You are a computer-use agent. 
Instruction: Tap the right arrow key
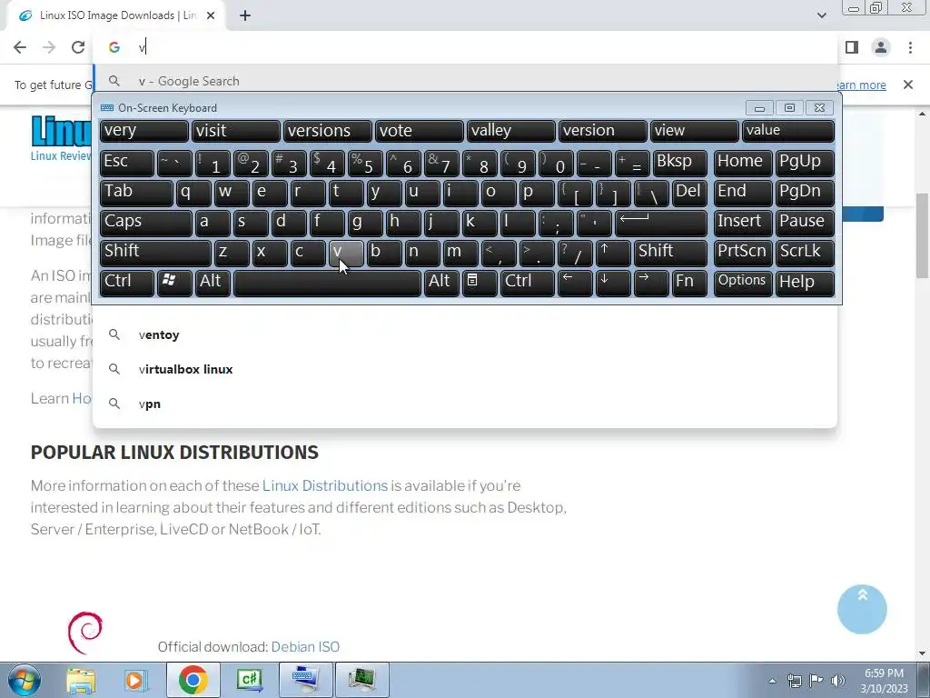(650, 283)
